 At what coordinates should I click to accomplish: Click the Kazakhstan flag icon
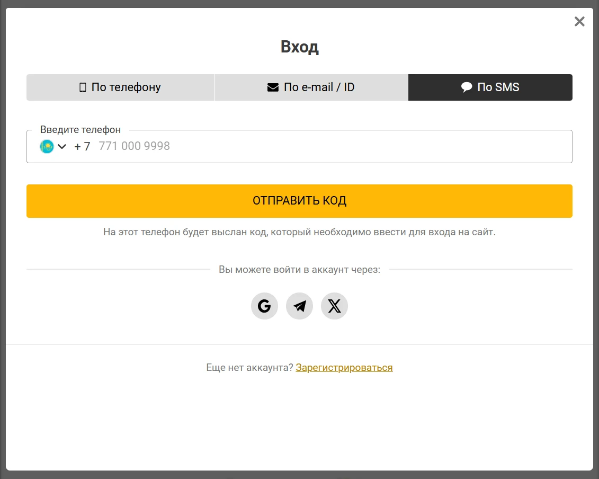point(47,146)
